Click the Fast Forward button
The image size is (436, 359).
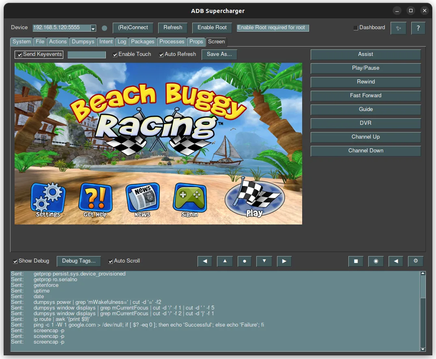tap(366, 96)
